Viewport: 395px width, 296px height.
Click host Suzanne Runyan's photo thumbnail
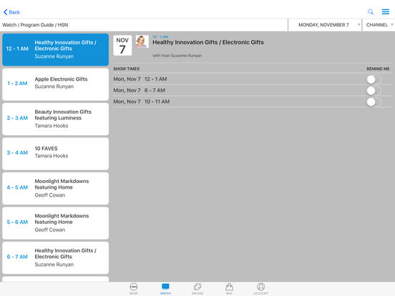142,41
